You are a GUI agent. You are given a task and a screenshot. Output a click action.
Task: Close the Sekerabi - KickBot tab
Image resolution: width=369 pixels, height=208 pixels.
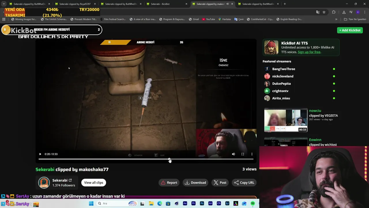pos(186,4)
